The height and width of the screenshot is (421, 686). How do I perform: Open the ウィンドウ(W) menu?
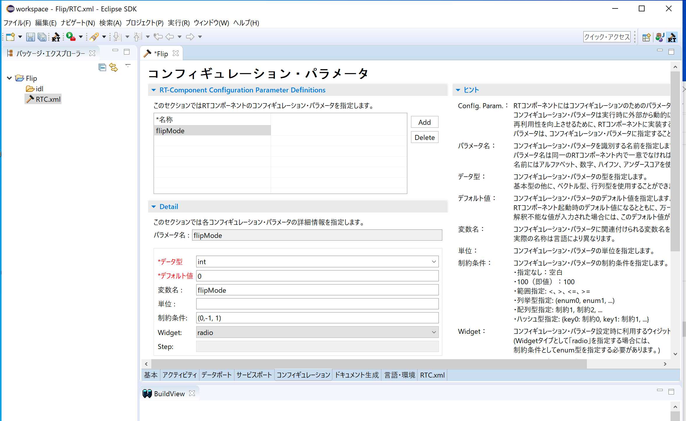211,23
